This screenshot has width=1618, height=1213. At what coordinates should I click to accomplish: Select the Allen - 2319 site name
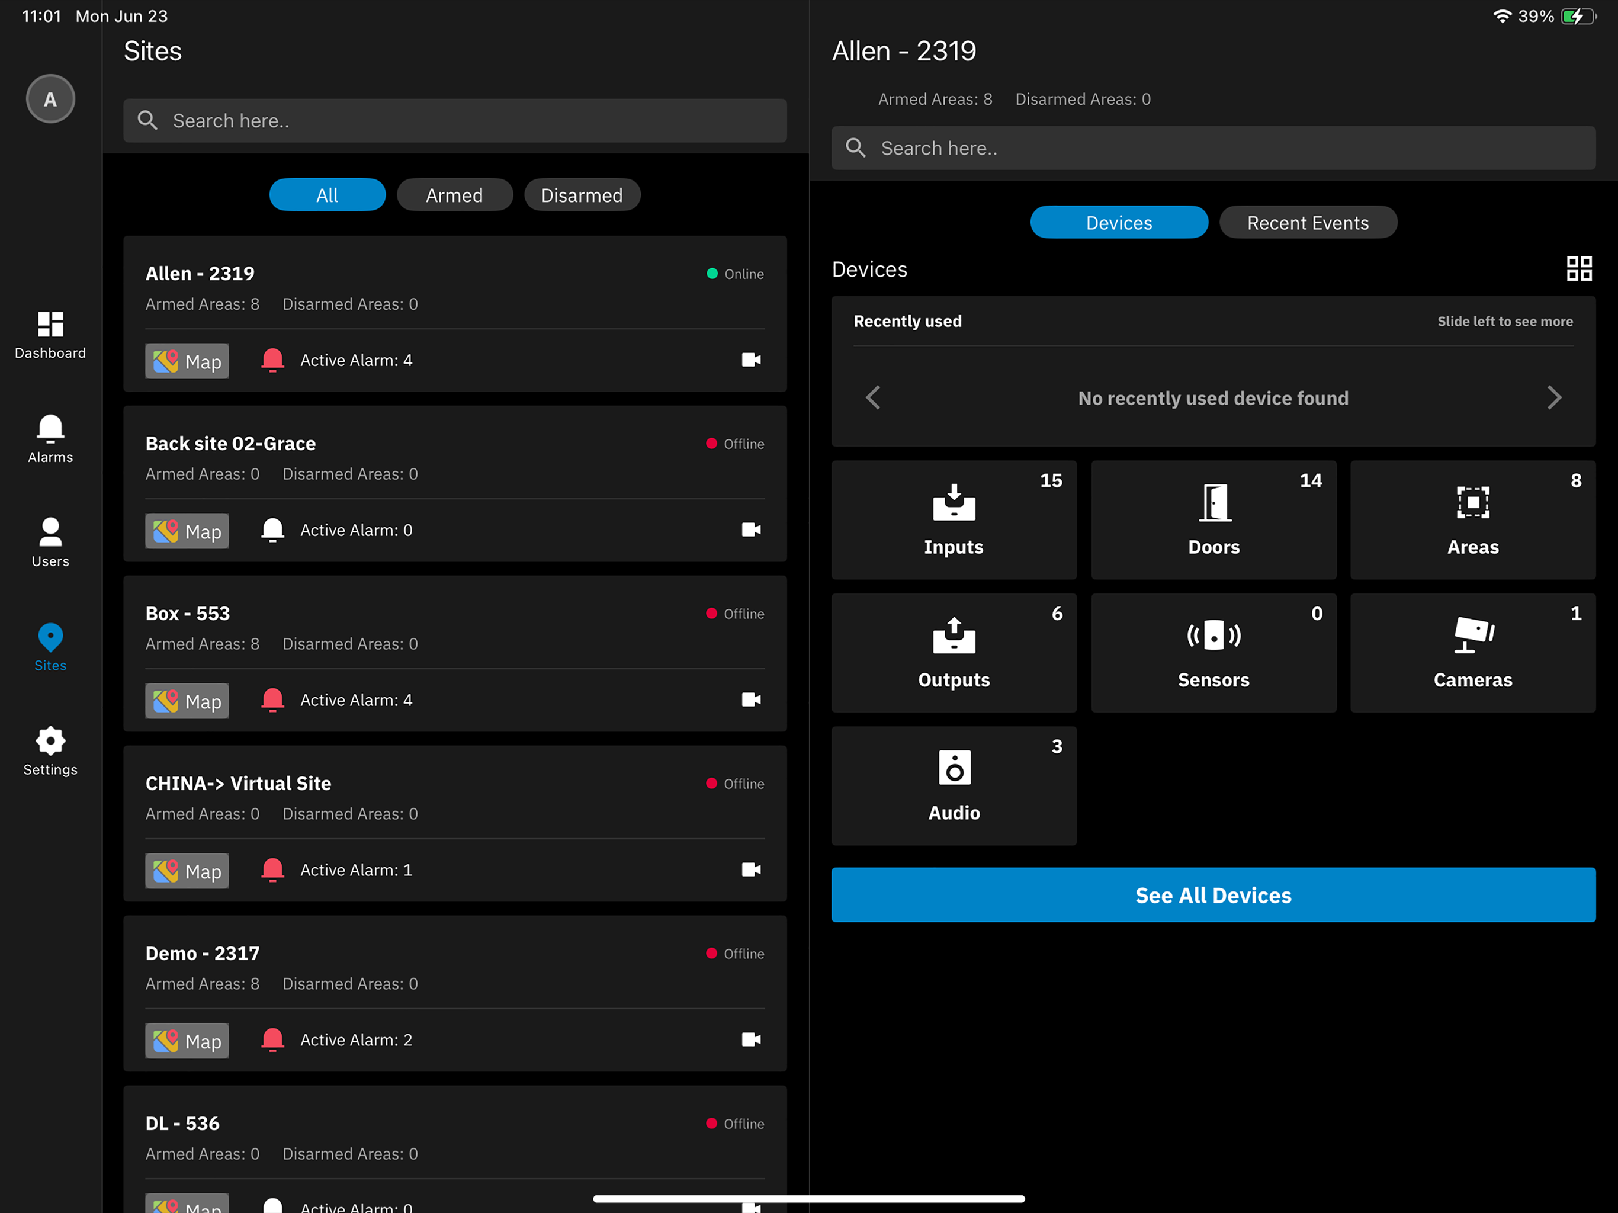point(200,274)
